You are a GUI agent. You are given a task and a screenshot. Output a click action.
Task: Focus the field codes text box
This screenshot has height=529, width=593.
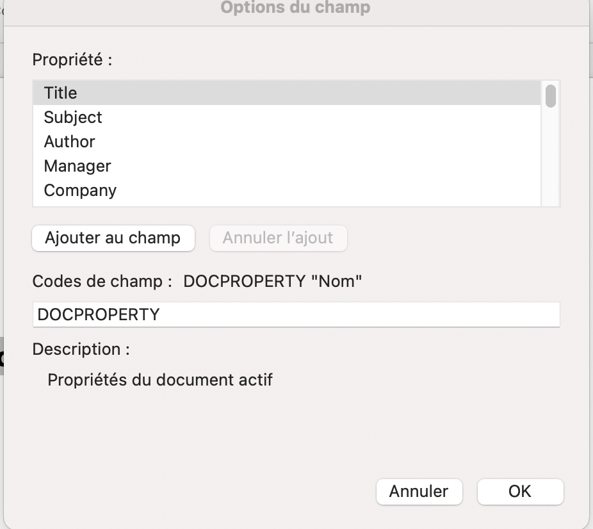pos(359,314)
